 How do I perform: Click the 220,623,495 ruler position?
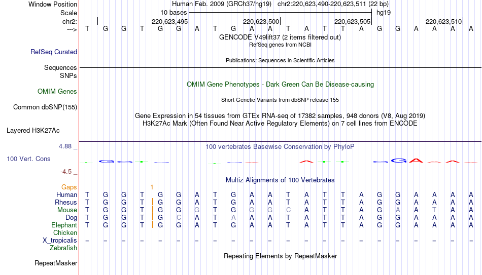pyautogui.click(x=169, y=21)
